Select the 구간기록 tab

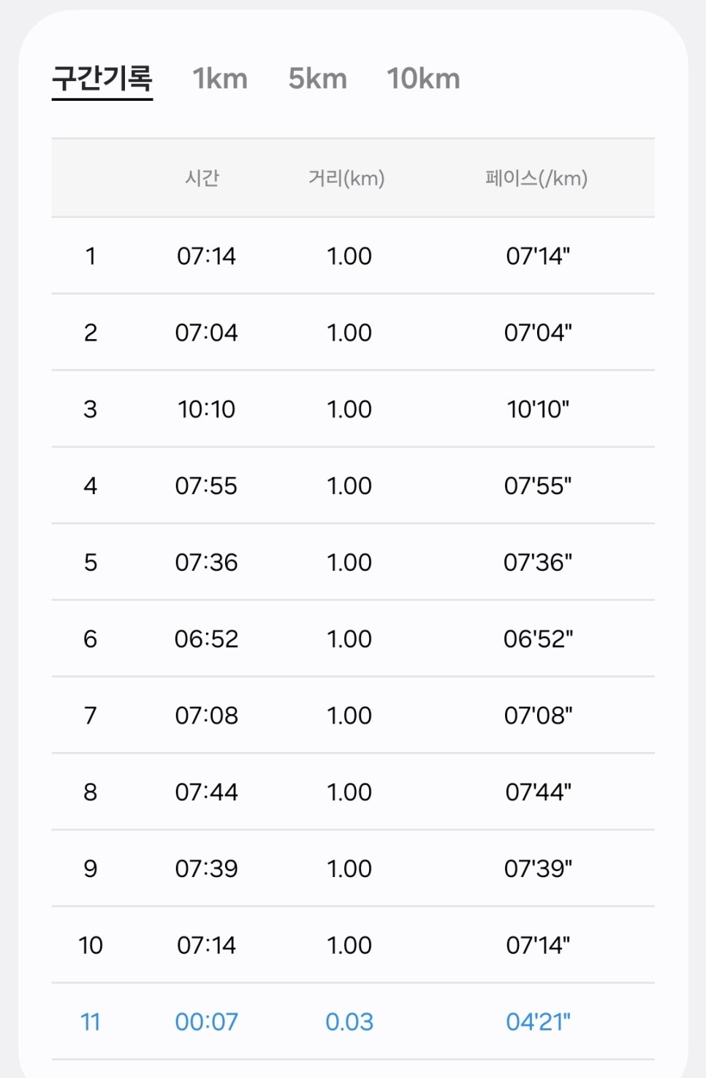click(x=102, y=78)
